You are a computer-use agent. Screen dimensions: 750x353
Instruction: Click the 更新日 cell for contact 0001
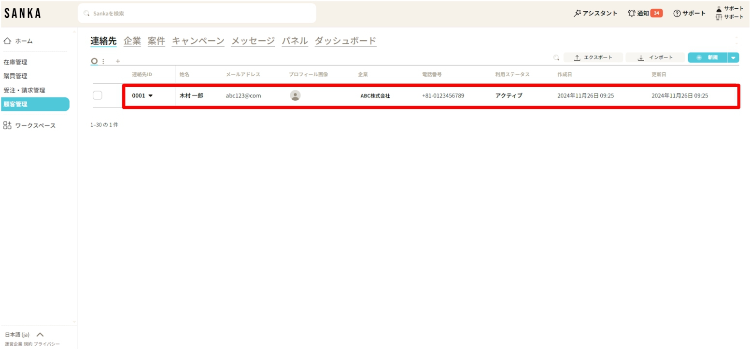(679, 96)
